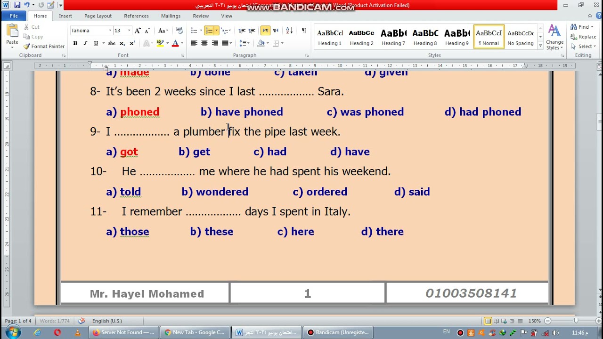Toggle underline formatting
This screenshot has height=339, width=603.
96,43
